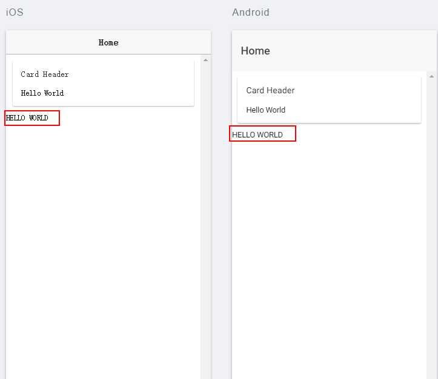This screenshot has height=379, width=438.
Task: Click Hello World card content in iOS preview
Action: click(42, 93)
